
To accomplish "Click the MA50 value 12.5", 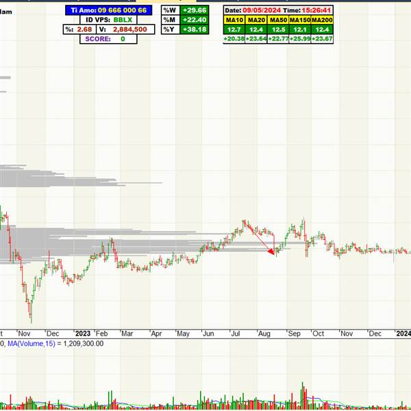I will [x=278, y=29].
